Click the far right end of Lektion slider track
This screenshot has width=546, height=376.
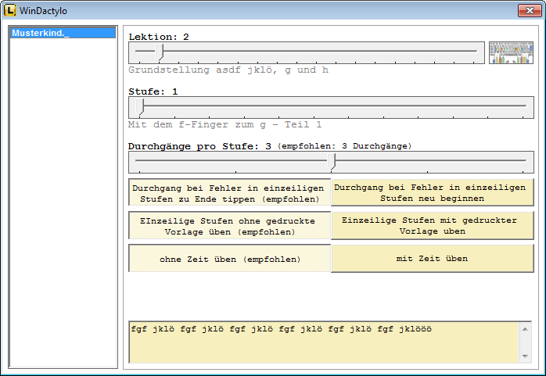[x=477, y=52]
